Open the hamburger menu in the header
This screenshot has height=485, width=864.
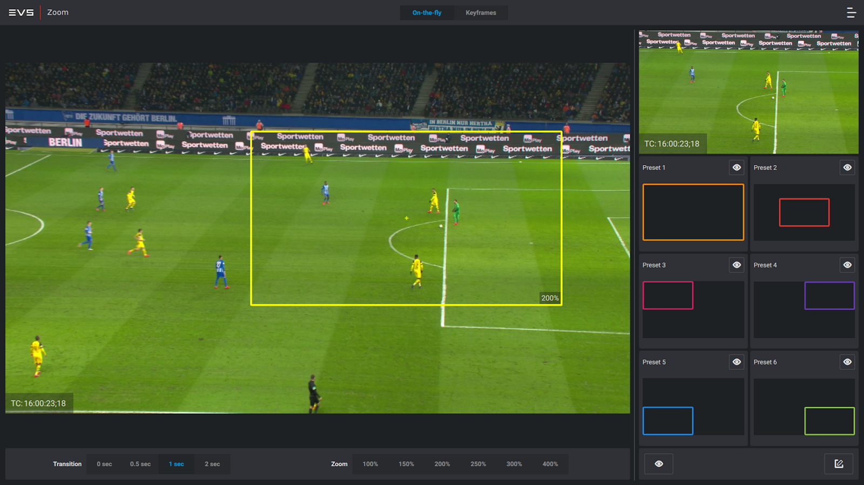pos(851,12)
